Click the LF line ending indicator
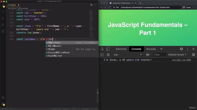The image size is (197, 110). 79,109
